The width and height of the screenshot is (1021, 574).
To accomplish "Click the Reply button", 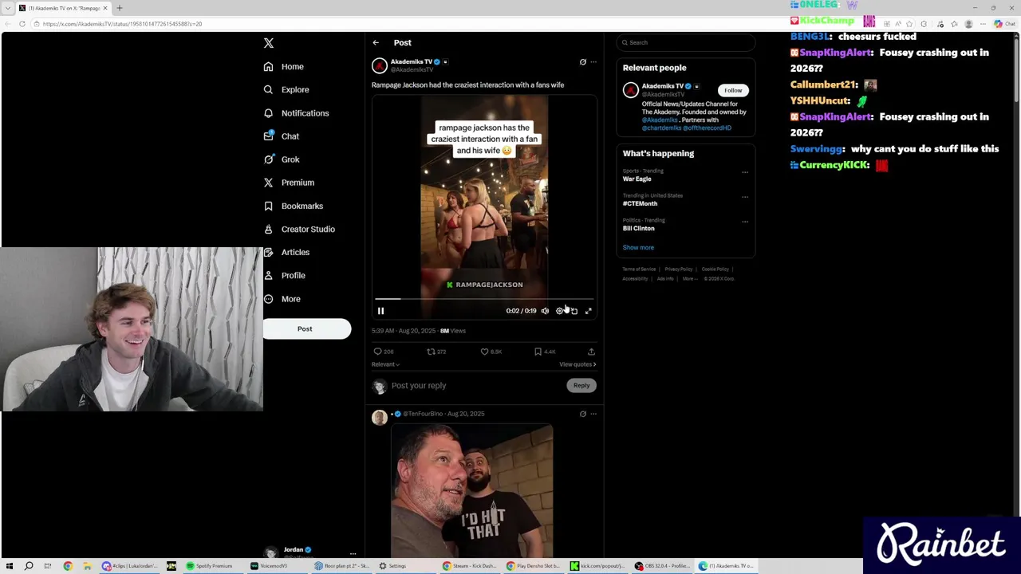I will (x=581, y=386).
